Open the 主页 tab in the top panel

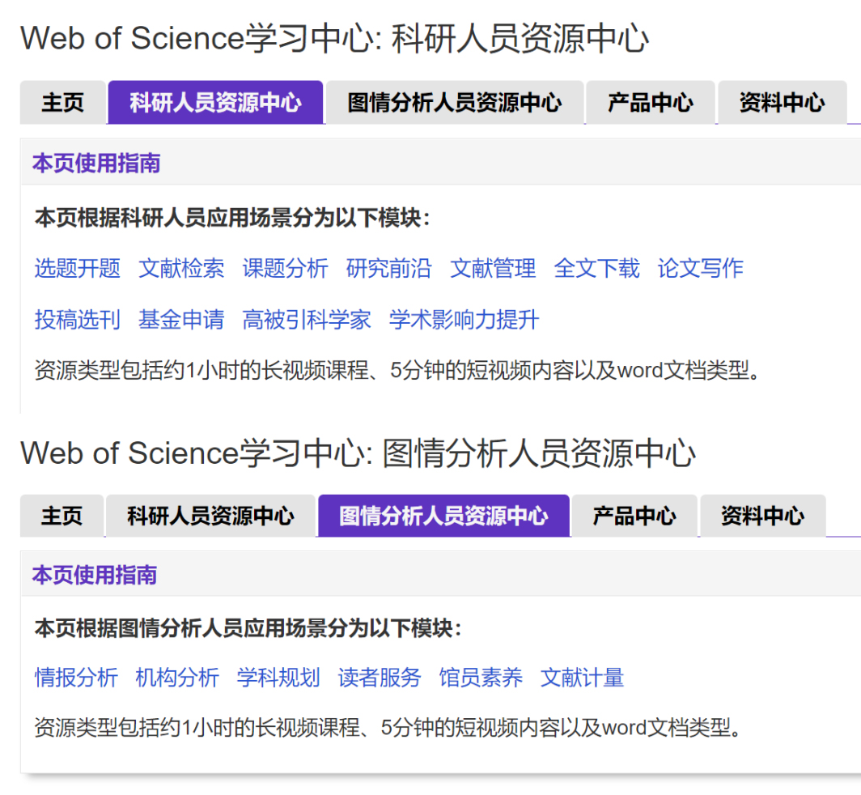point(62,102)
